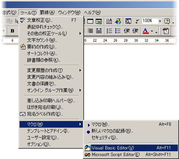This screenshot has height=159, width=179.
Task: Open the 書式(O) menu
Action: click(x=9, y=13)
